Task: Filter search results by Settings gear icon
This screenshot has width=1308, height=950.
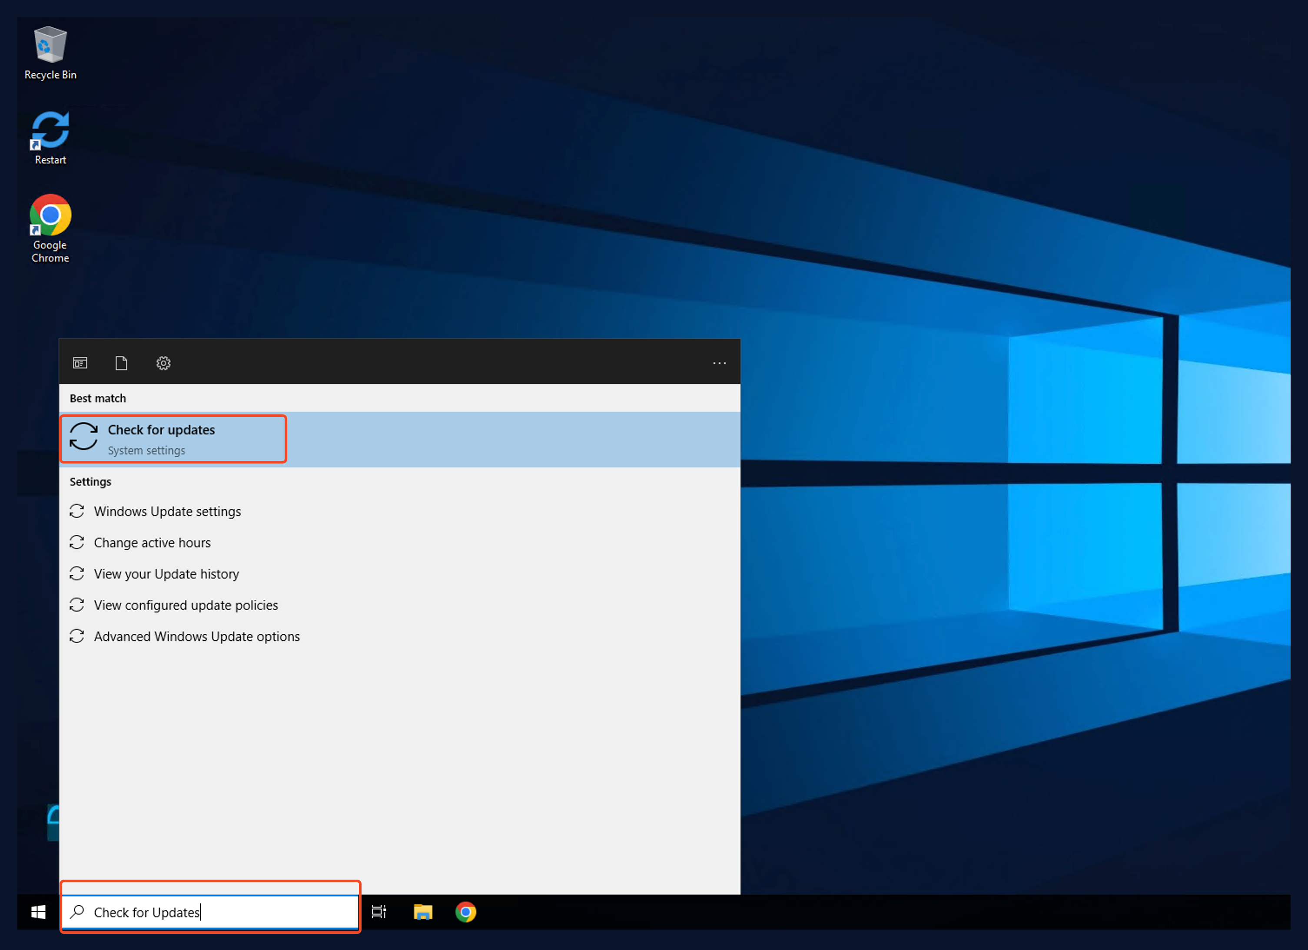Action: pyautogui.click(x=163, y=363)
